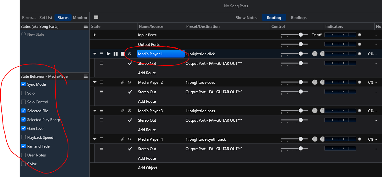The image size is (382, 177).
Task: Collapse the Media Player 1 rack
Action: (x=95, y=54)
